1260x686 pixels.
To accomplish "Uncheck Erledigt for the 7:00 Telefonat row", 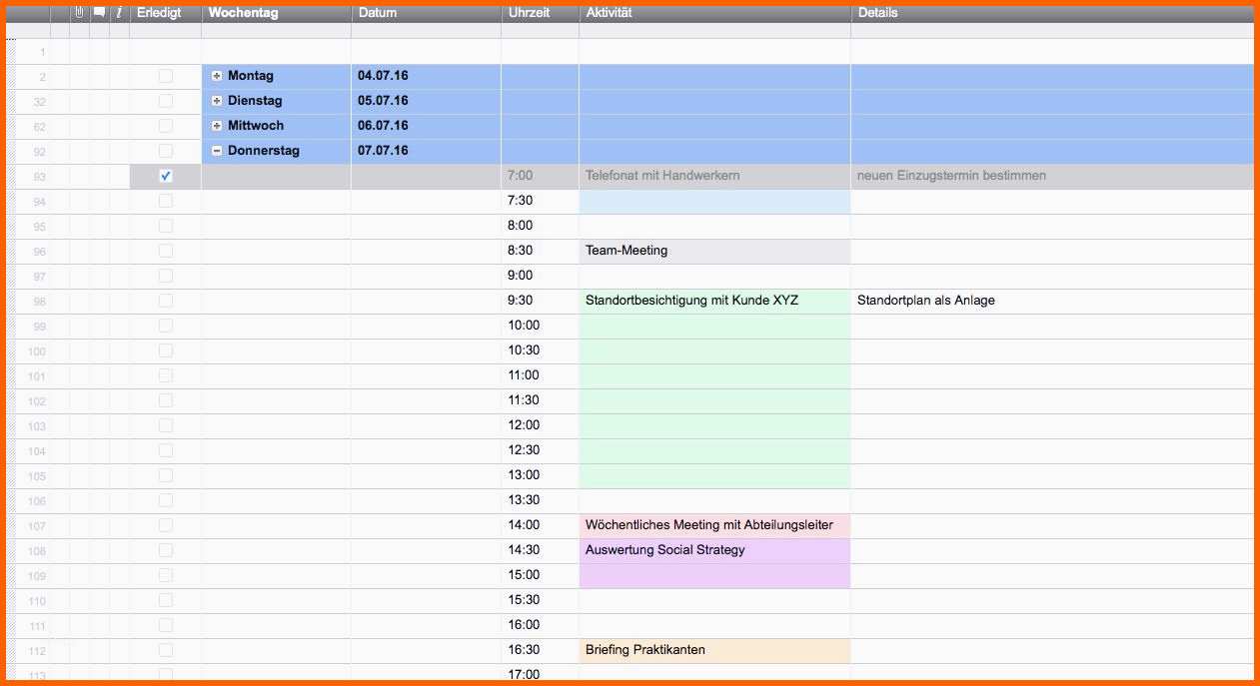I will tap(166, 176).
